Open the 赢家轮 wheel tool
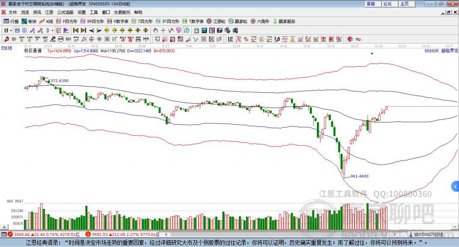 tap(238, 22)
